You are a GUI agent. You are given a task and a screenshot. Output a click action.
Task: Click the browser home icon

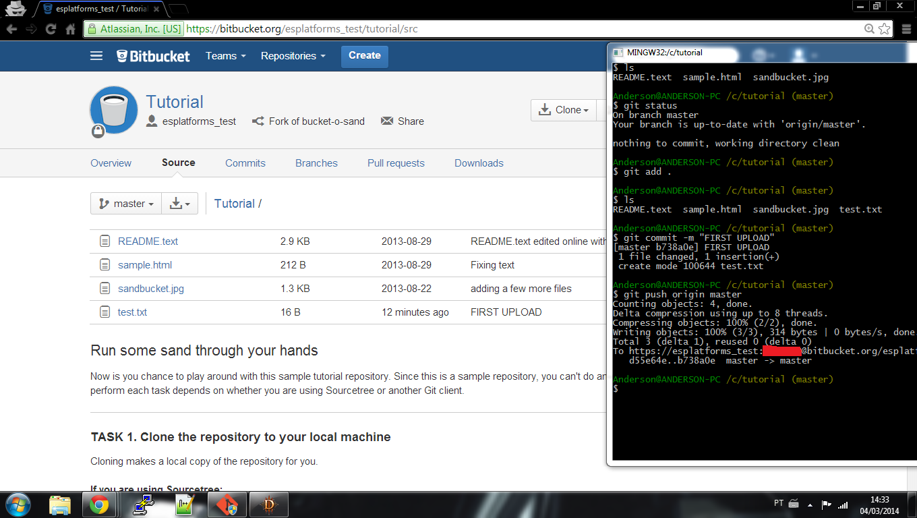70,29
